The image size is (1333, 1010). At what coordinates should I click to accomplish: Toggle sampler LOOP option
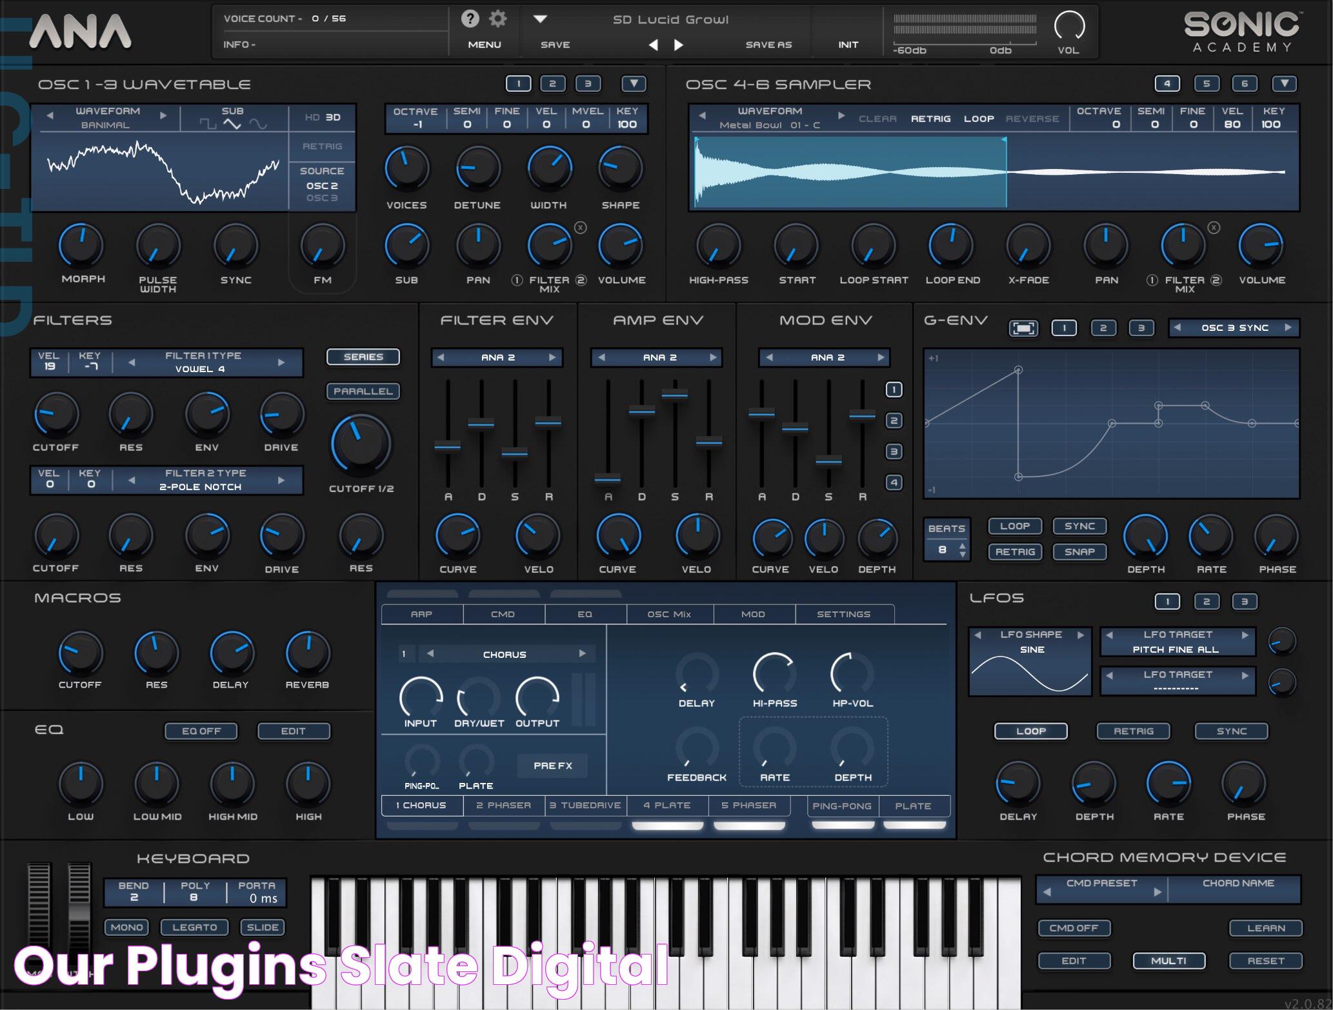pos(979,119)
